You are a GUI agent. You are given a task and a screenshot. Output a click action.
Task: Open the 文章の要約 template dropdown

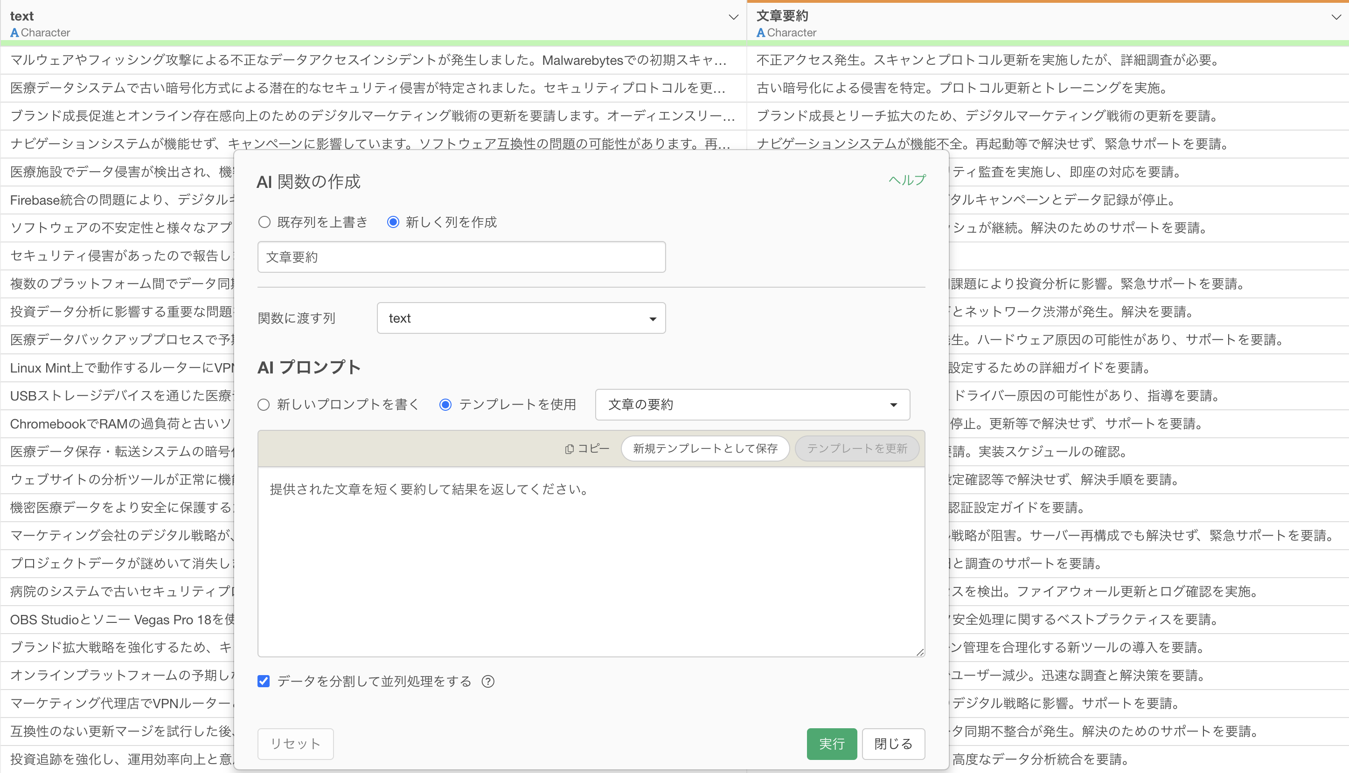click(x=752, y=405)
